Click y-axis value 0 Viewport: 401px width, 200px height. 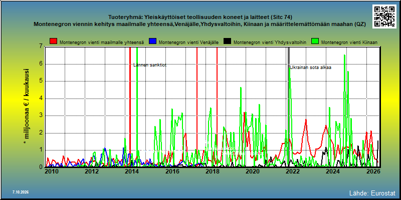click(x=41, y=167)
